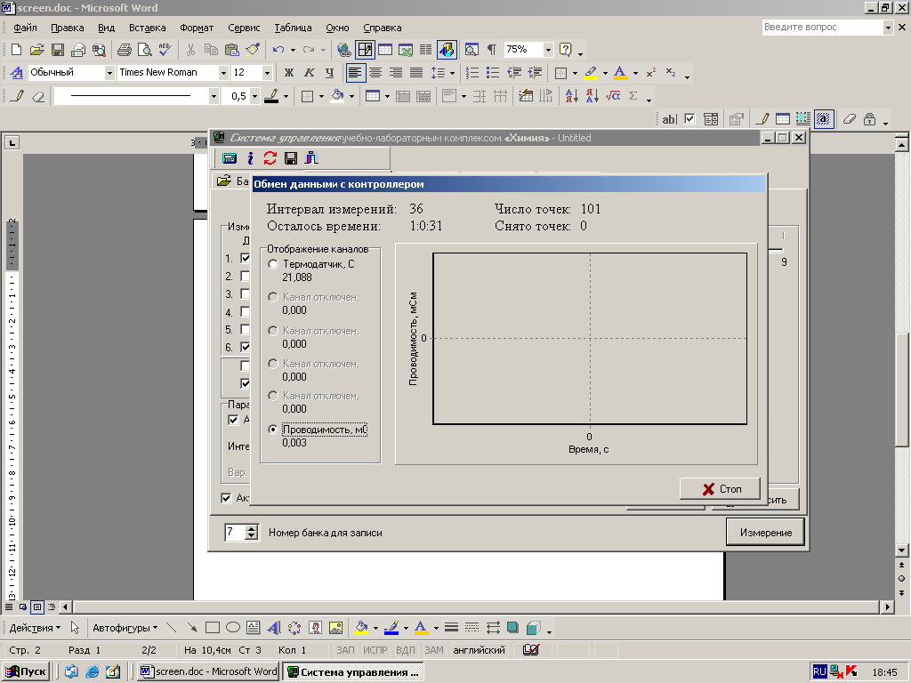Open the Правка menu

point(68,28)
